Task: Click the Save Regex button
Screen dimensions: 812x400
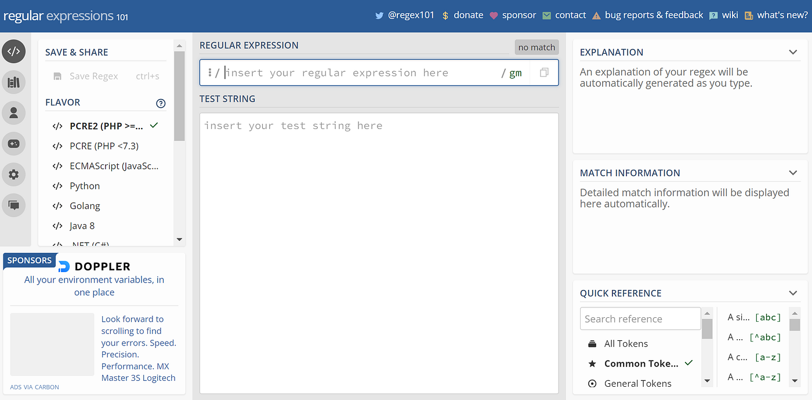Action: pos(106,76)
